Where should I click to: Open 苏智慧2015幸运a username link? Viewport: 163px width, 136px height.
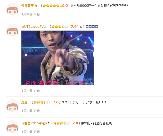click(34, 123)
